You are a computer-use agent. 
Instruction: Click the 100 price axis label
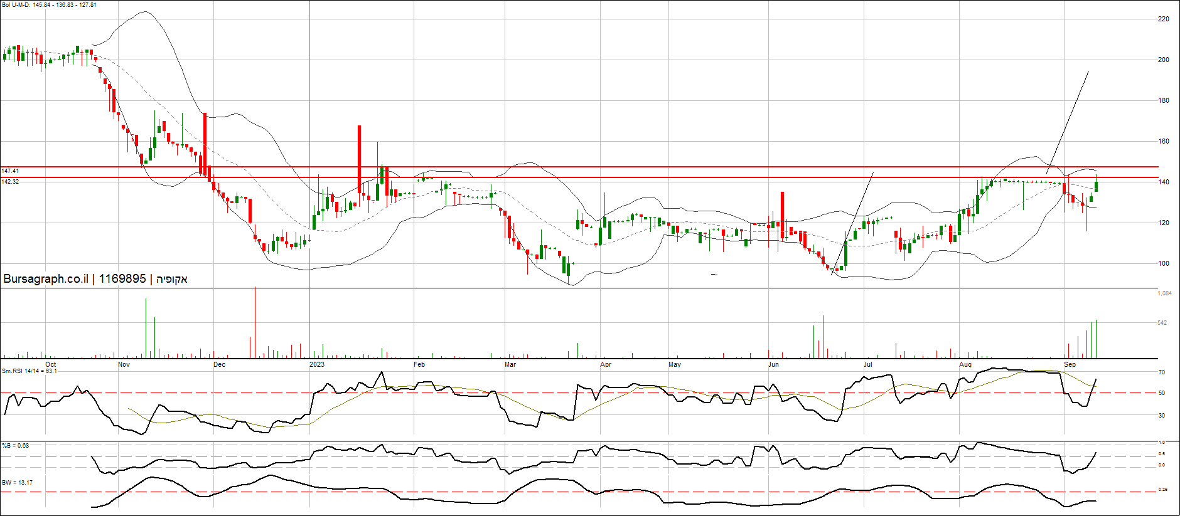coord(1163,263)
